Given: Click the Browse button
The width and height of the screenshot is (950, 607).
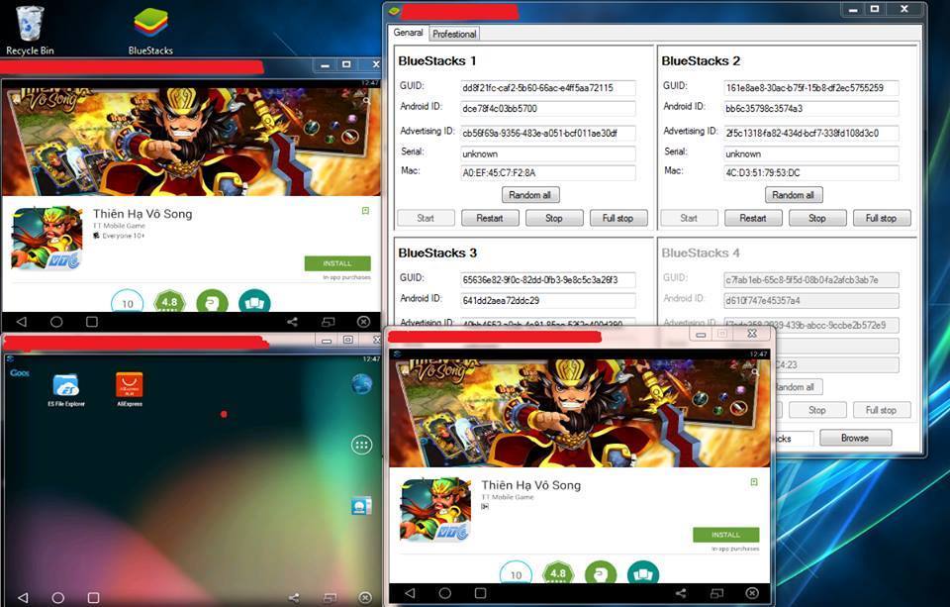Looking at the screenshot, I should tap(855, 438).
